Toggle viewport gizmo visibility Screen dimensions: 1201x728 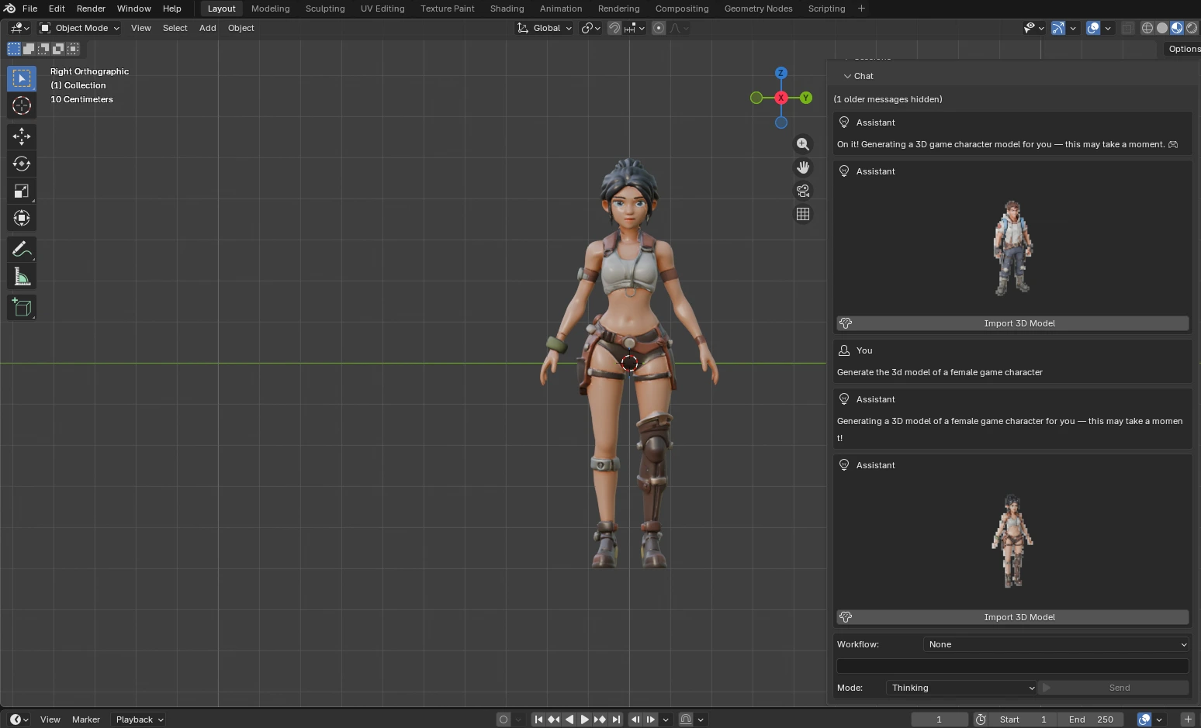pyautogui.click(x=1058, y=28)
